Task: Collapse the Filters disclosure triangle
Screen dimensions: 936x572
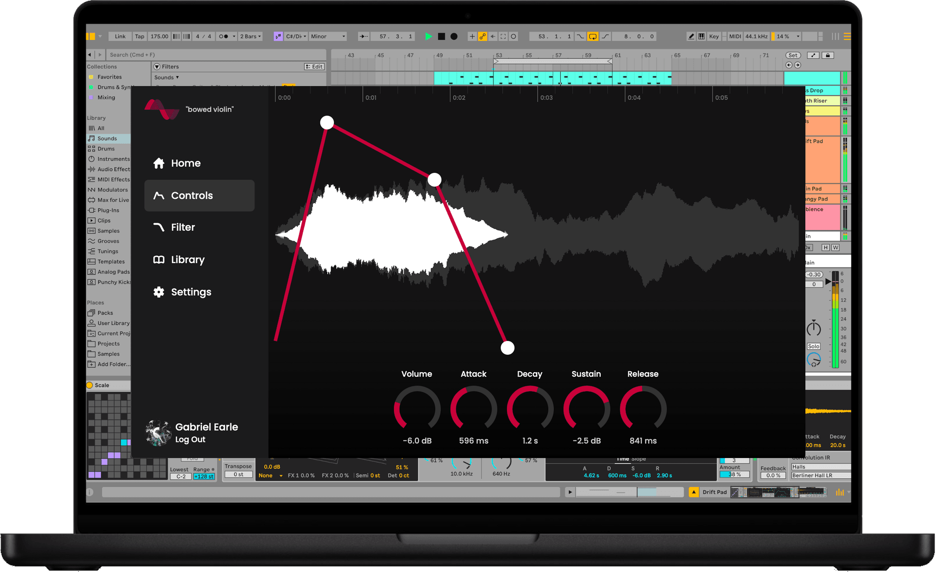Action: point(157,67)
